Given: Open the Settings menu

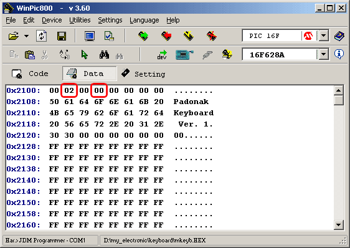Looking at the screenshot, I should 110,20.
